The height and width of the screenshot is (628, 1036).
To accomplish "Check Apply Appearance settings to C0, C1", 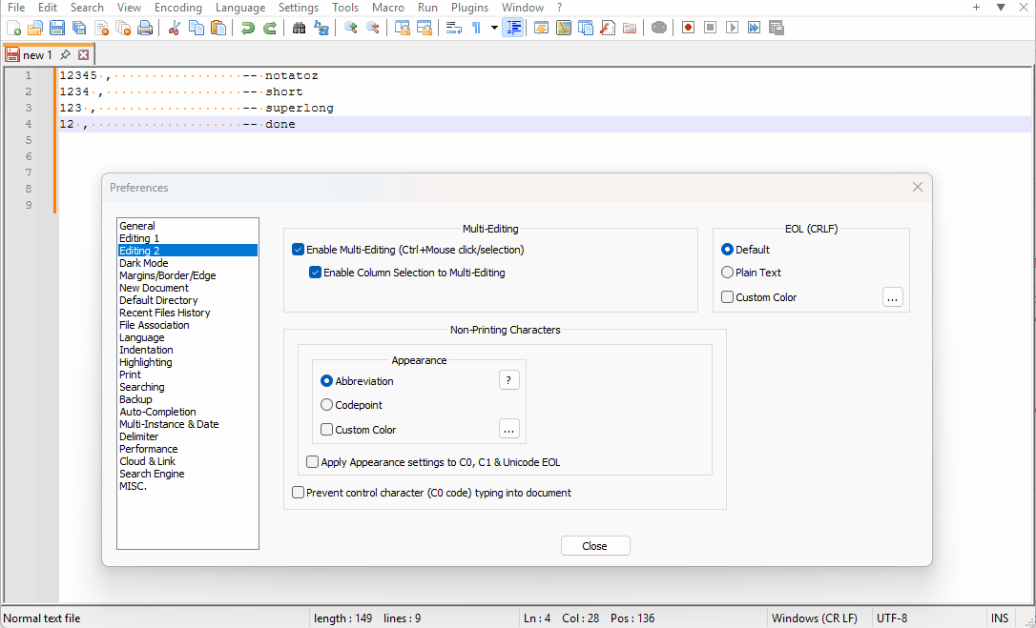I will pyautogui.click(x=313, y=462).
